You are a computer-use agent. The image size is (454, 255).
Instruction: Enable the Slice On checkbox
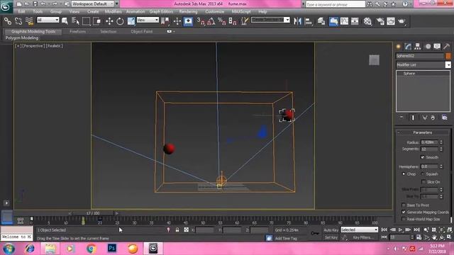[423, 182]
